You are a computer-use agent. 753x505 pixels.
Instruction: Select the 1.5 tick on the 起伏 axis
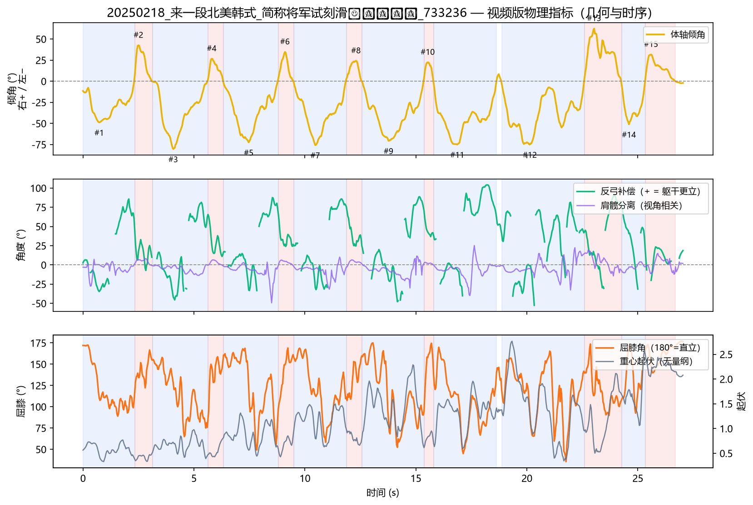[x=726, y=404]
